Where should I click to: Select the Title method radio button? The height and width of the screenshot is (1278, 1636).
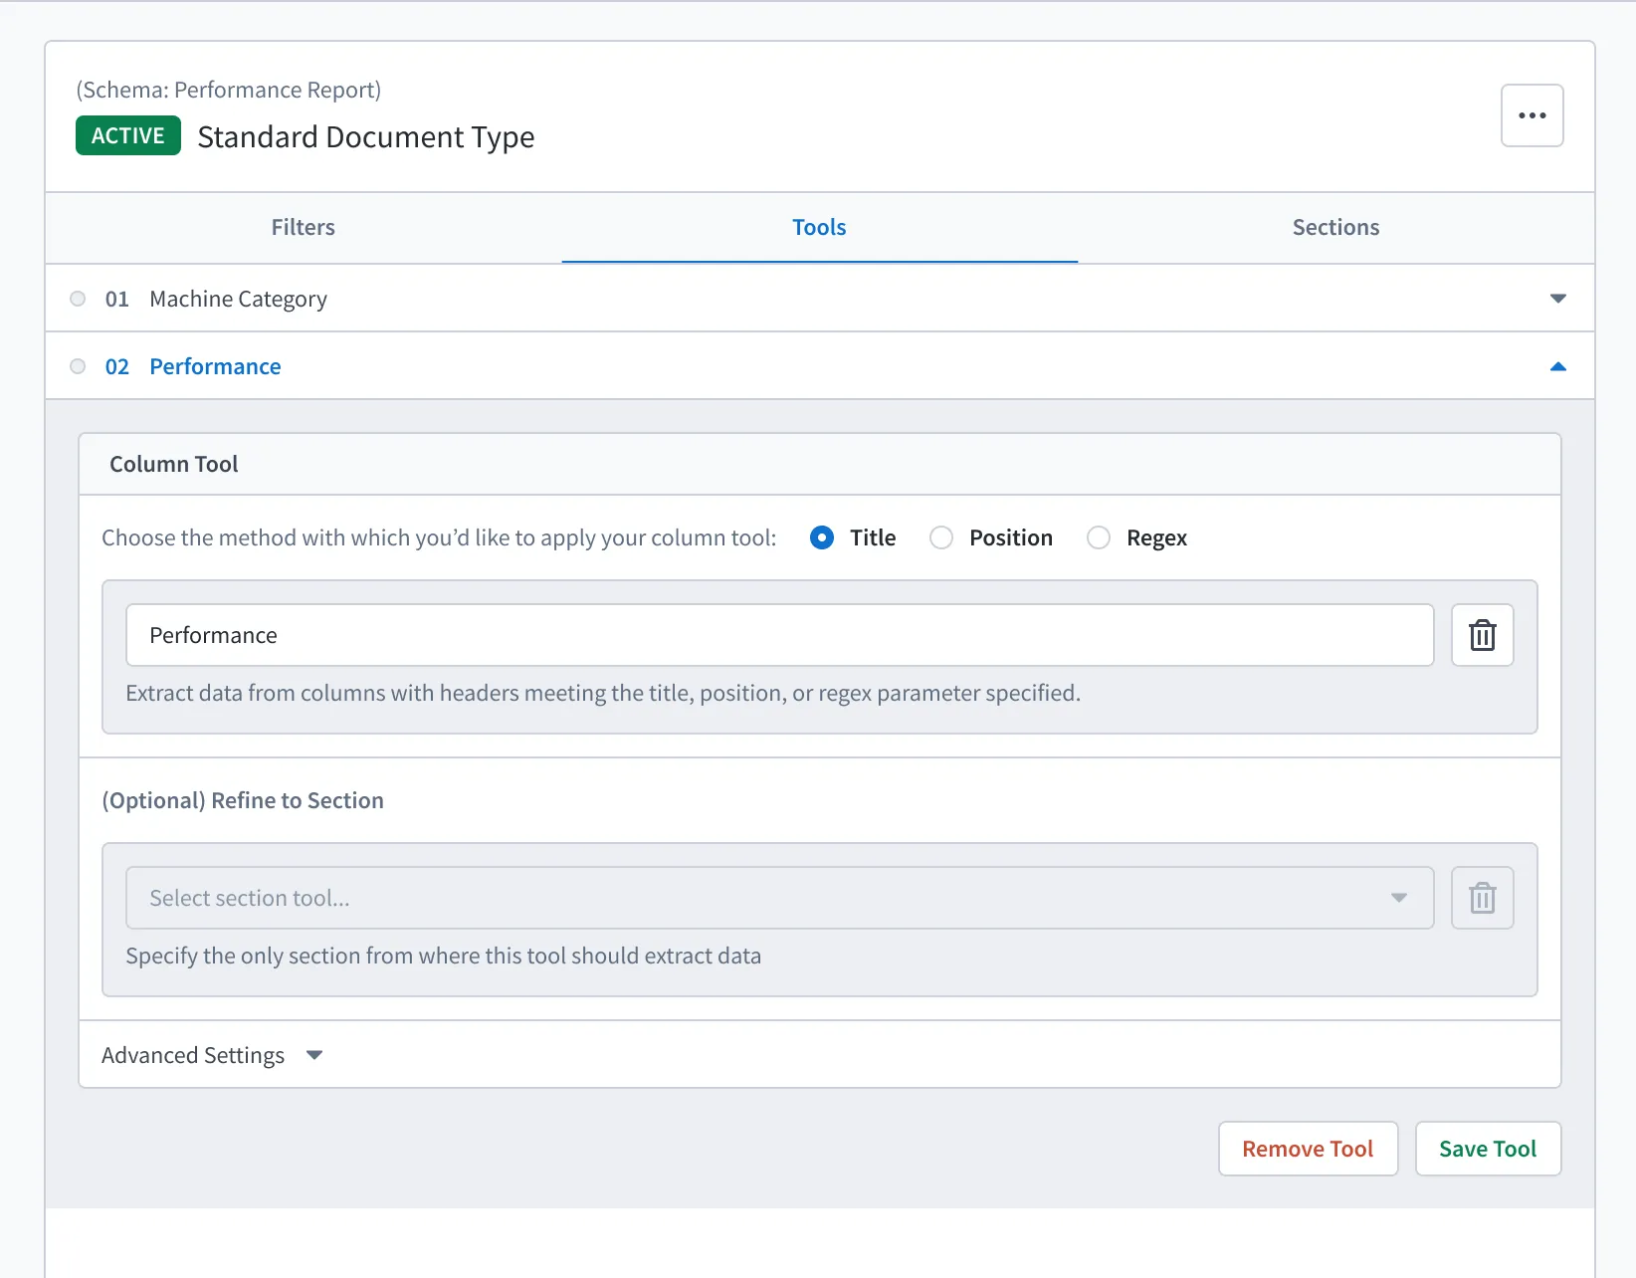click(x=822, y=537)
